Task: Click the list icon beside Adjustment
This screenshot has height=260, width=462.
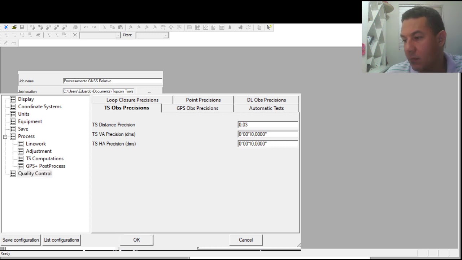Action: (x=21, y=151)
